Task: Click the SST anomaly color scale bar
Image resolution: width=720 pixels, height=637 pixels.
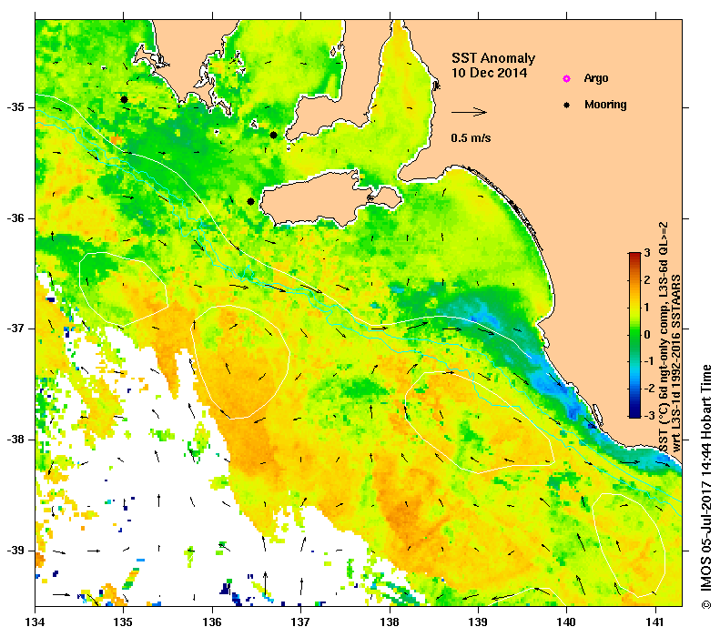Action: [634, 335]
